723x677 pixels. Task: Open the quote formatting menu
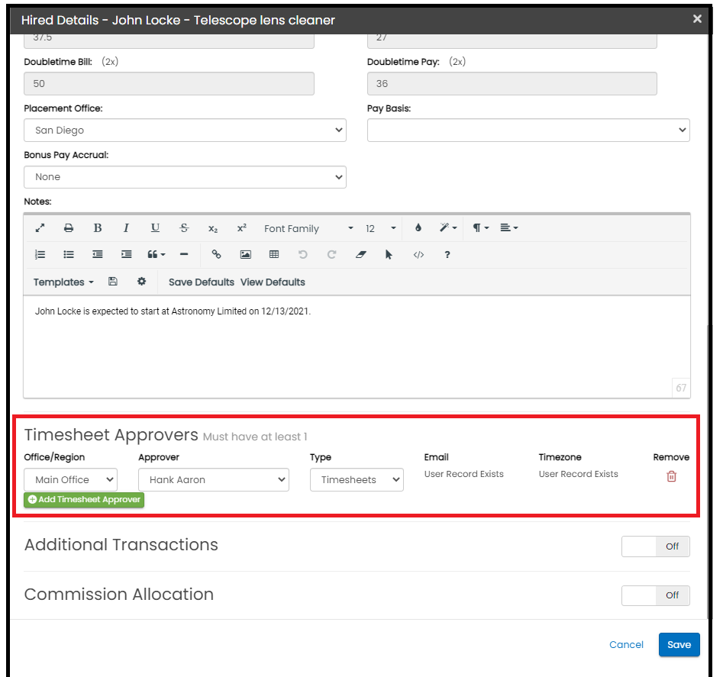pyautogui.click(x=157, y=254)
